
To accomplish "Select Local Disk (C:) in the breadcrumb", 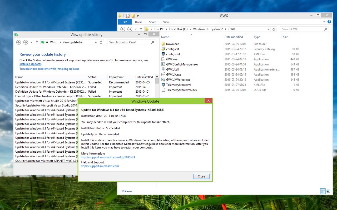I will (x=179, y=29).
